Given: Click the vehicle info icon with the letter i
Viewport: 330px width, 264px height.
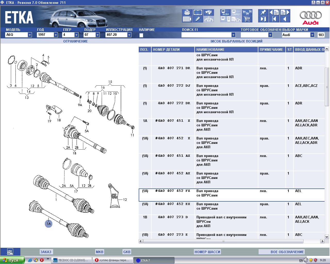Looking at the screenshot, I should (x=209, y=19).
